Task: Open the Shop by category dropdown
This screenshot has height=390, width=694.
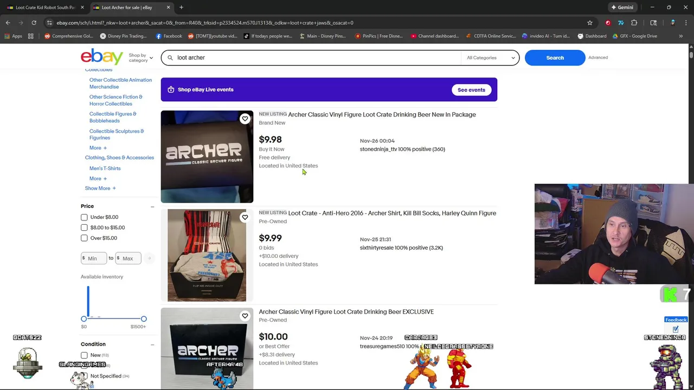Action: pos(140,57)
